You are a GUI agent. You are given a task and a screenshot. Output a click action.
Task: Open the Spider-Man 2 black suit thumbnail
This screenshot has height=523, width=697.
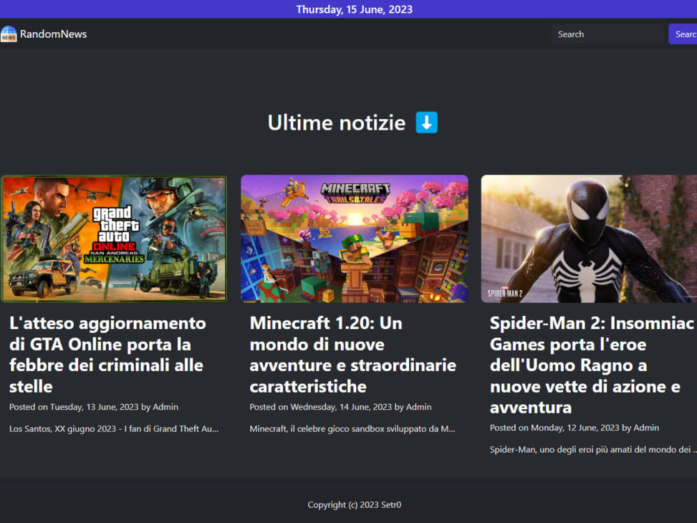[x=589, y=238]
